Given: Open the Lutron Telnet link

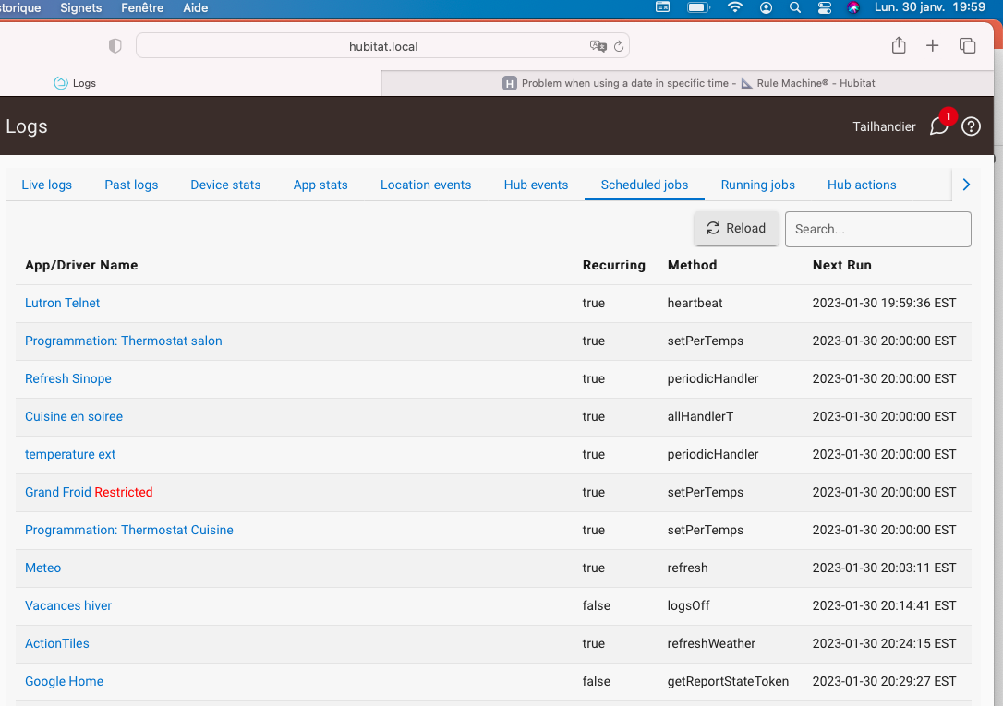Looking at the screenshot, I should pos(62,303).
